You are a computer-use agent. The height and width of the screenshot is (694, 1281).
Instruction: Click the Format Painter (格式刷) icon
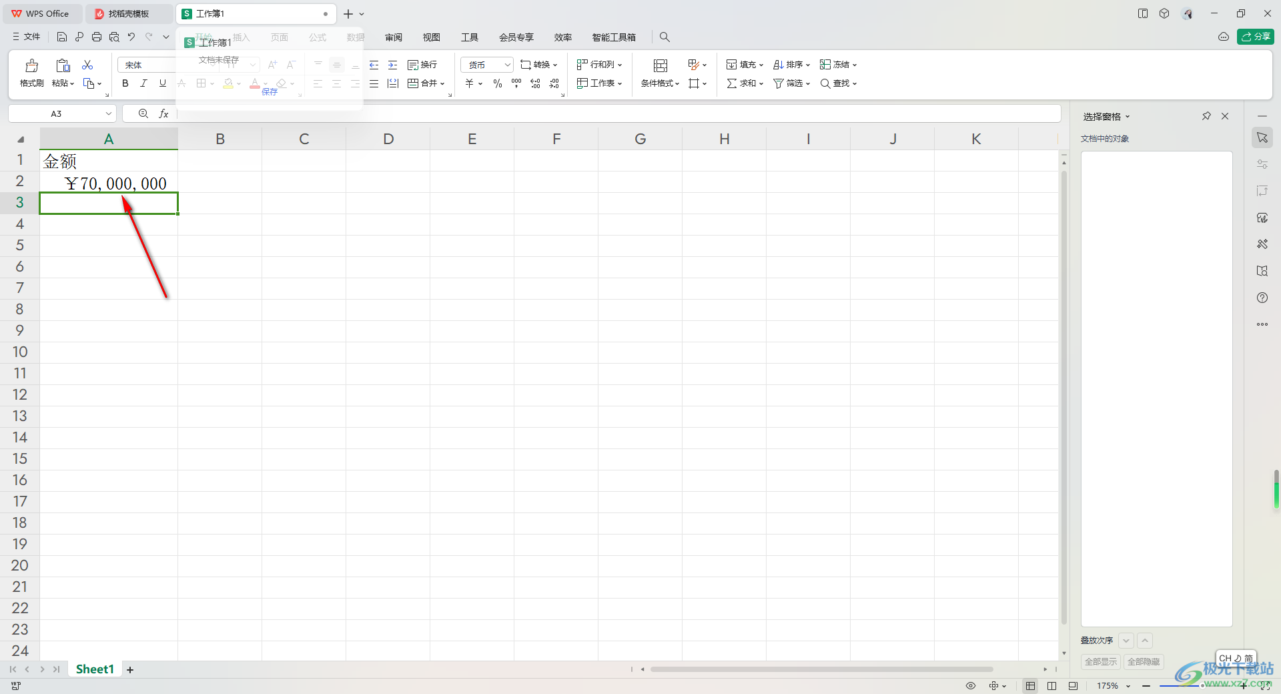tap(31, 65)
